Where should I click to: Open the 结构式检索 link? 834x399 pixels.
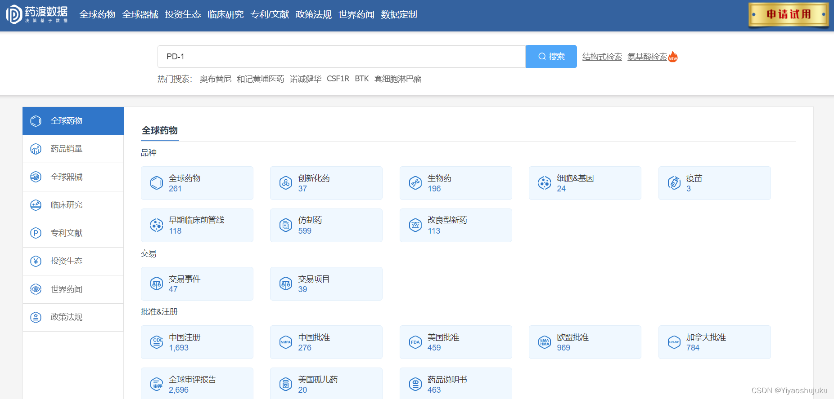point(602,57)
